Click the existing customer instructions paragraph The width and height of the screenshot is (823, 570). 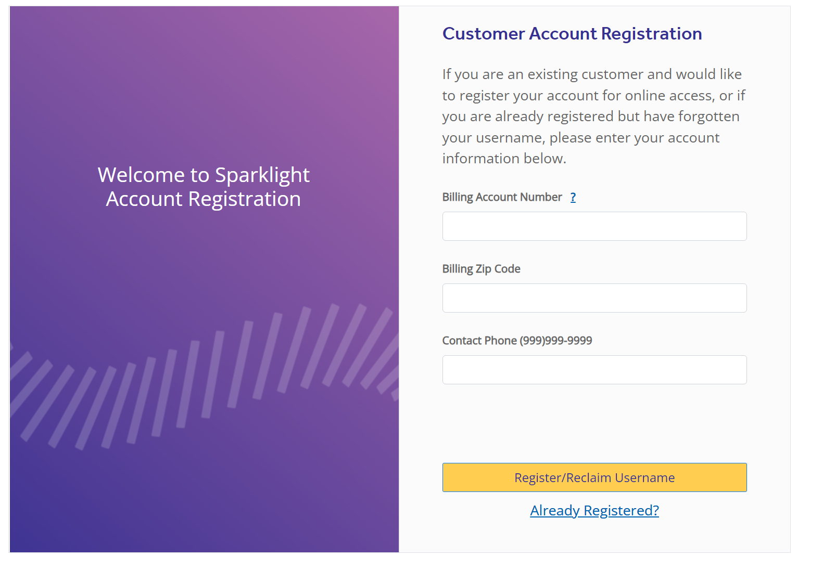(593, 116)
